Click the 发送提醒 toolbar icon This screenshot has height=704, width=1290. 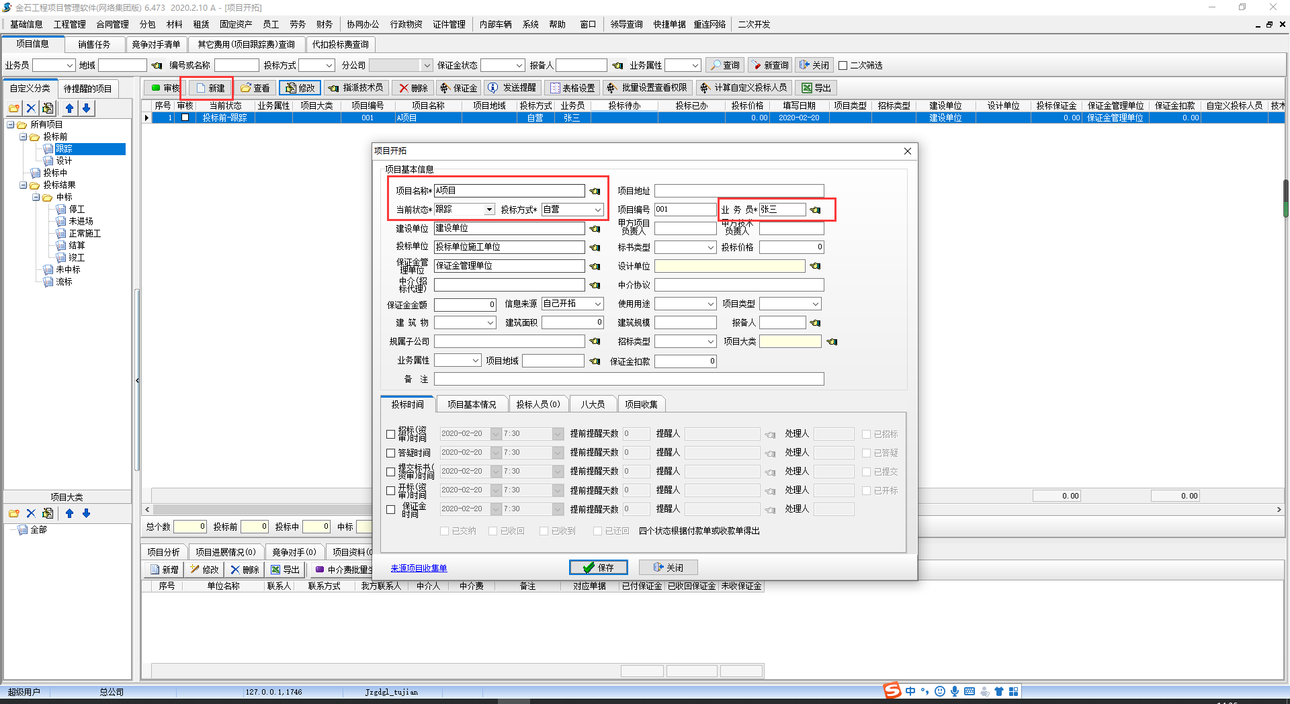point(493,88)
